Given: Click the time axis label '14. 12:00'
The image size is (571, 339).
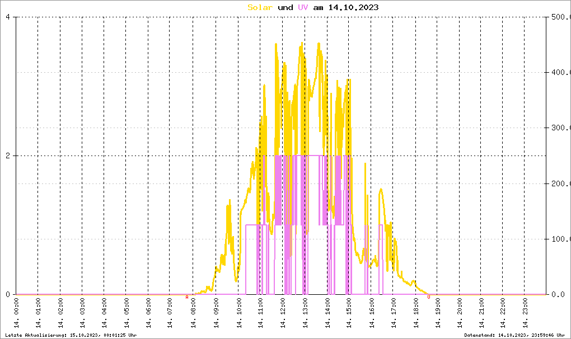Looking at the screenshot, I should 283,313.
